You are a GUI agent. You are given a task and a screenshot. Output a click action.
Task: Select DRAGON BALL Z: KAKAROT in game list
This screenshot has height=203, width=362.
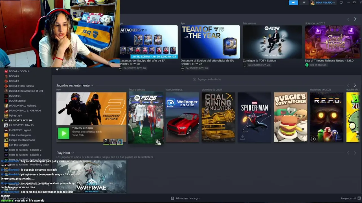25,111
